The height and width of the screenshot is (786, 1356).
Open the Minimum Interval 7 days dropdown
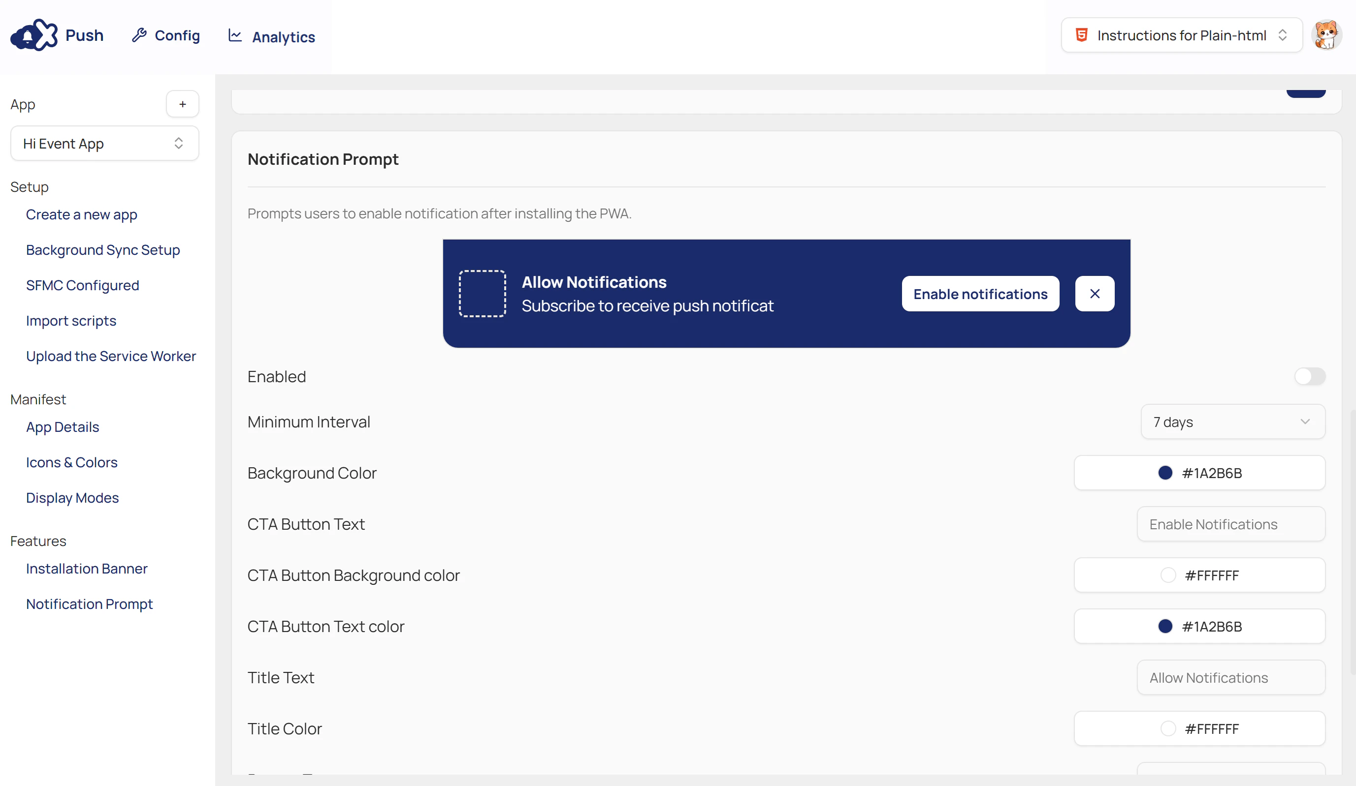tap(1233, 422)
